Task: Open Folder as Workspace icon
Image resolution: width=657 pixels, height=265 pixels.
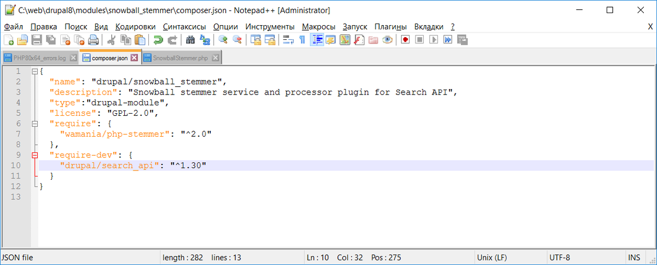Action: click(x=373, y=39)
